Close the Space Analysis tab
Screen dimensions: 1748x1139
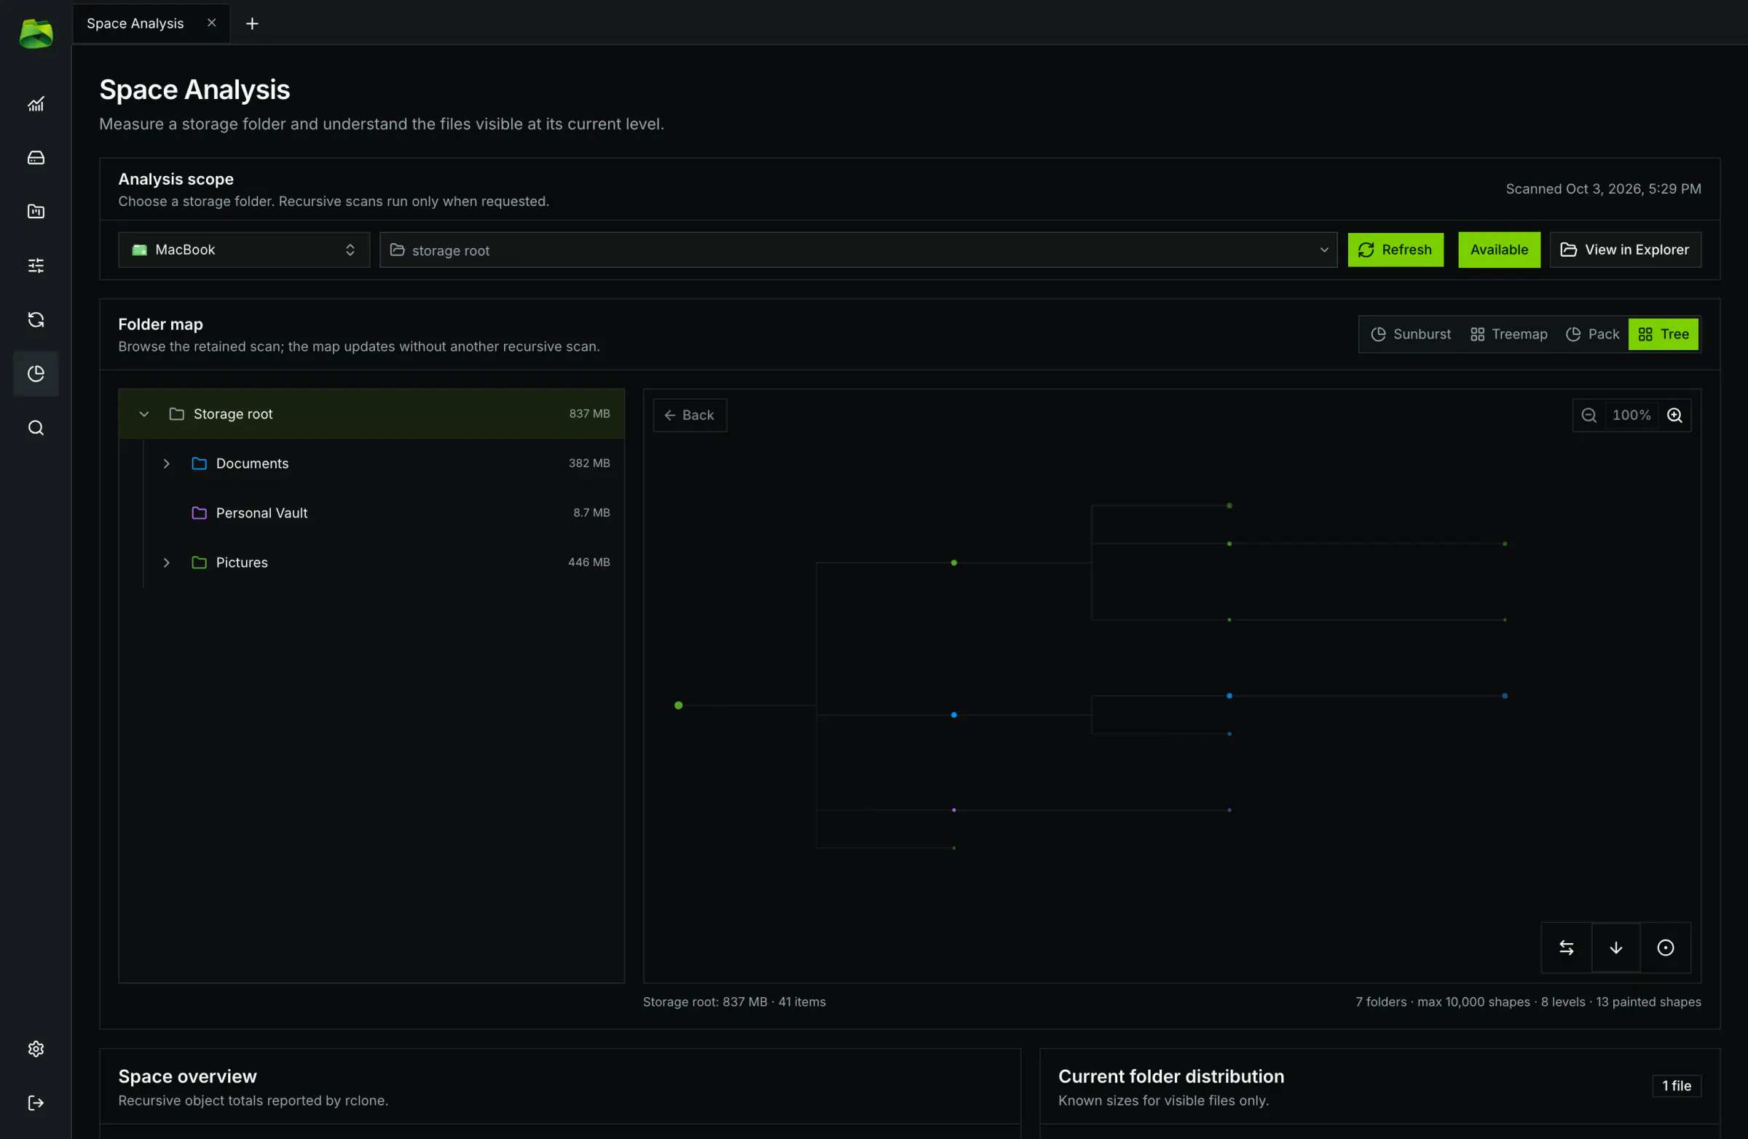pos(211,23)
